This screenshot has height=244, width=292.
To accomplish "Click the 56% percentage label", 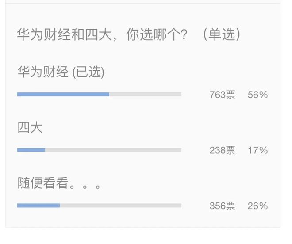I will point(258,95).
